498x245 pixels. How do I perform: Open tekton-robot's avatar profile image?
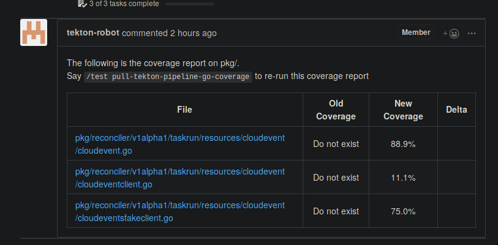tap(34, 32)
